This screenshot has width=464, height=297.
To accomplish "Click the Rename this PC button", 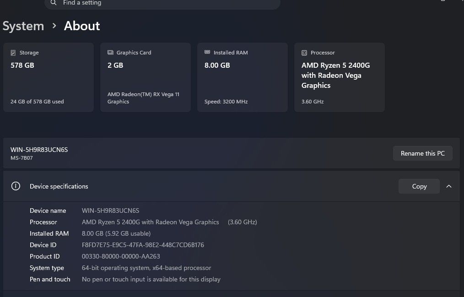I will (422, 153).
